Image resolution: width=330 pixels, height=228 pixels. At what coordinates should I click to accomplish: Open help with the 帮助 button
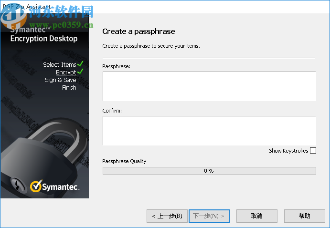click(x=305, y=216)
